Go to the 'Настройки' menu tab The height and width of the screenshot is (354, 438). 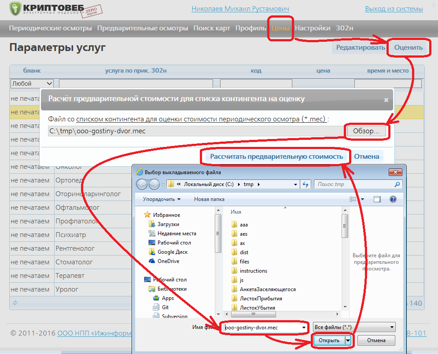313,28
